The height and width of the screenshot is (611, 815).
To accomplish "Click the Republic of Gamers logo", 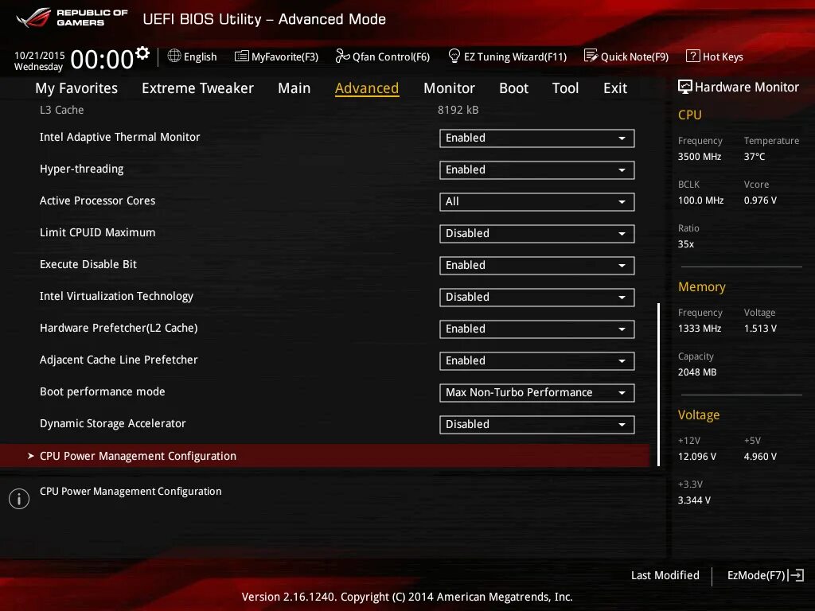I will pos(72,18).
